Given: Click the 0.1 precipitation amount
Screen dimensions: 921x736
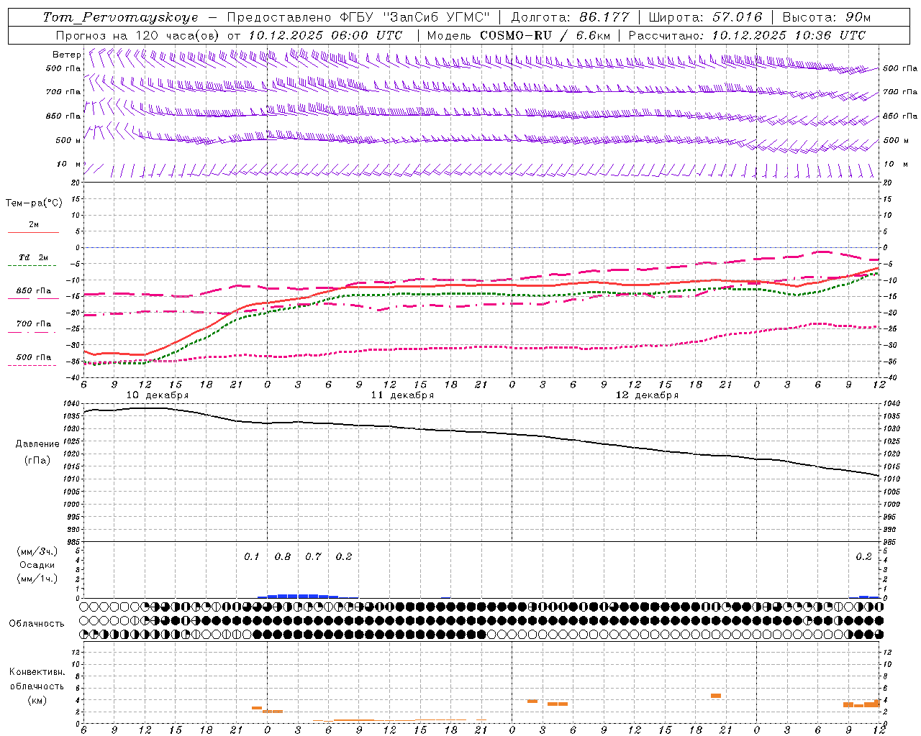Looking at the screenshot, I should point(251,557).
